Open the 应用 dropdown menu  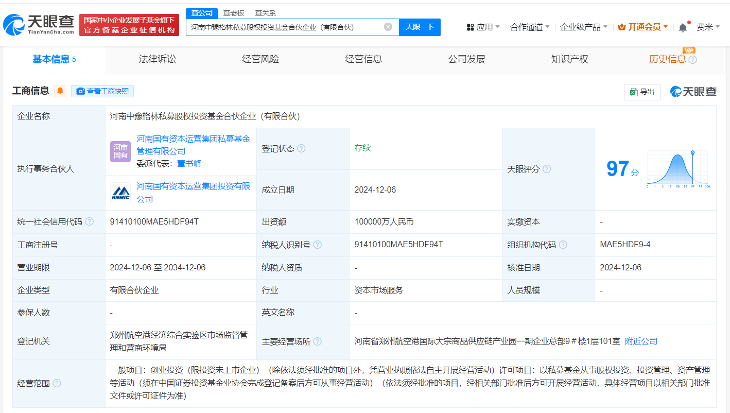[x=483, y=27]
